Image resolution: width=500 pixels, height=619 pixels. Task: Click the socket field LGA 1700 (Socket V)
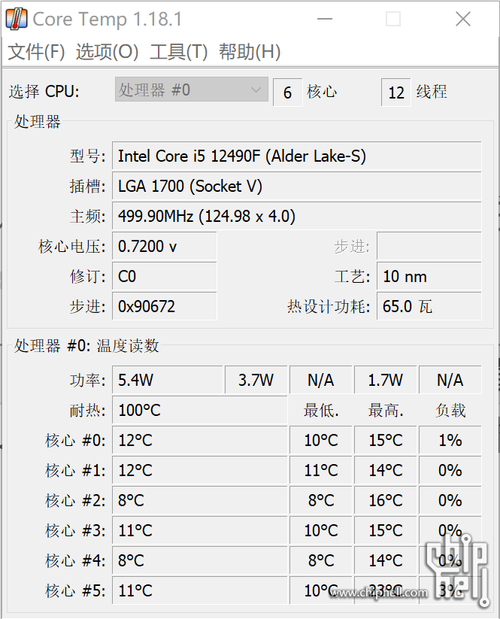click(297, 186)
